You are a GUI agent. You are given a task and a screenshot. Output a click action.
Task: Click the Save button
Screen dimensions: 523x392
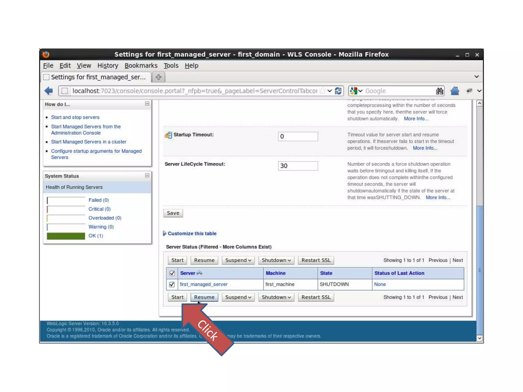coord(173,213)
